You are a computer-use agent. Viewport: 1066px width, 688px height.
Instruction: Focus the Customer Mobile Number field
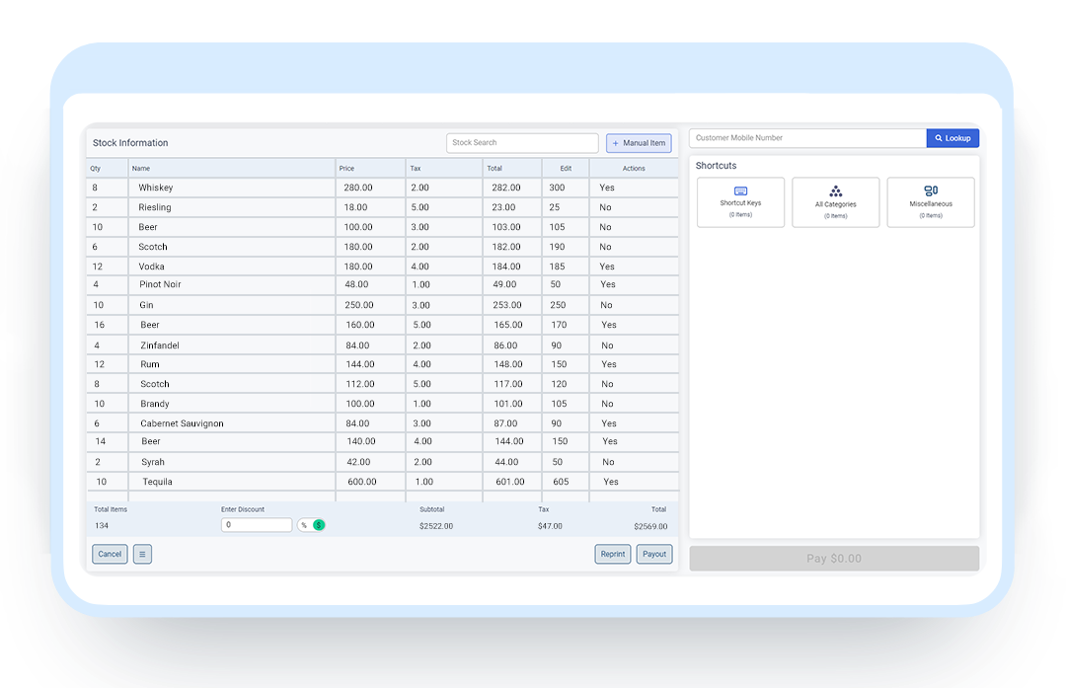(x=807, y=138)
